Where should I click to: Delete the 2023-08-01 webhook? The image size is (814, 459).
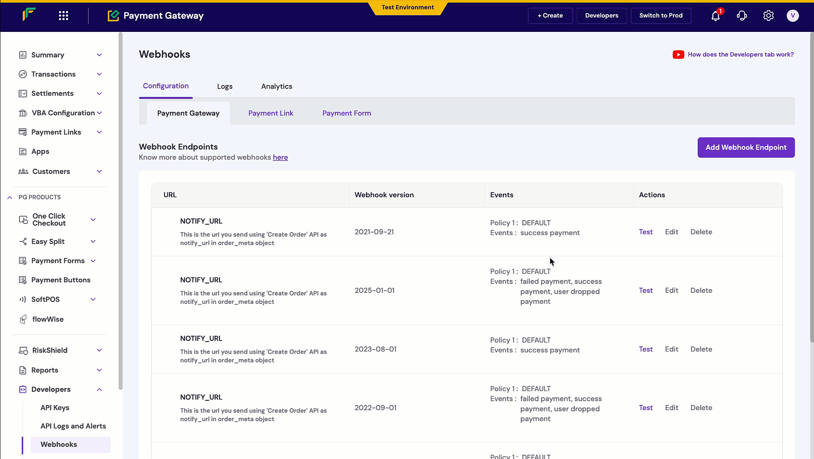point(701,349)
